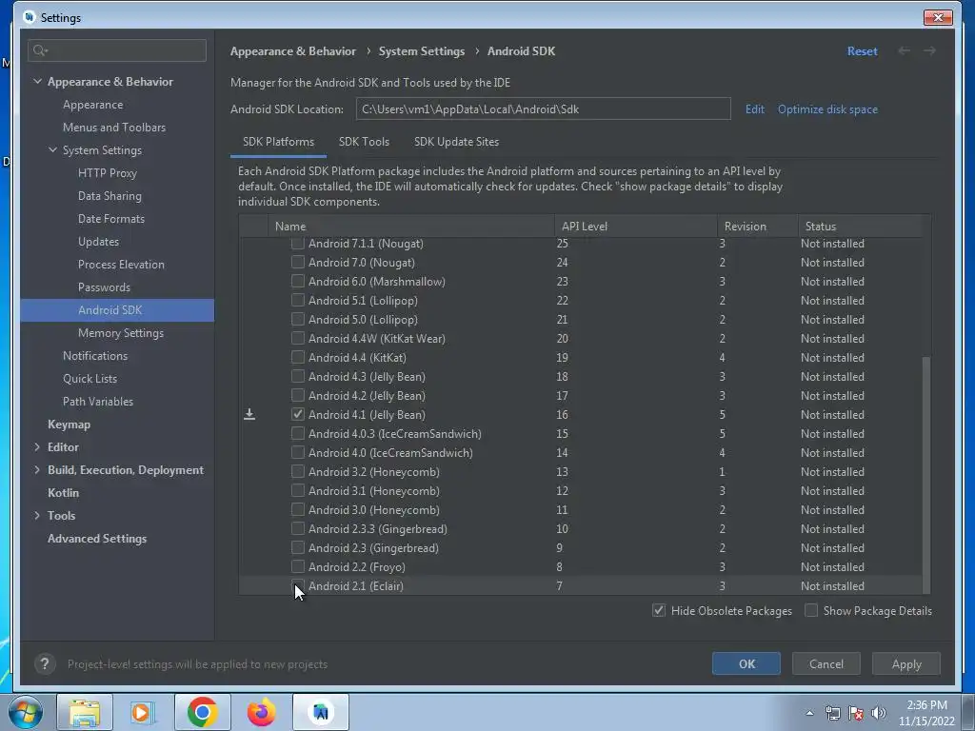The width and height of the screenshot is (975, 731).
Task: Open Date Formats settings page
Action: pos(111,218)
